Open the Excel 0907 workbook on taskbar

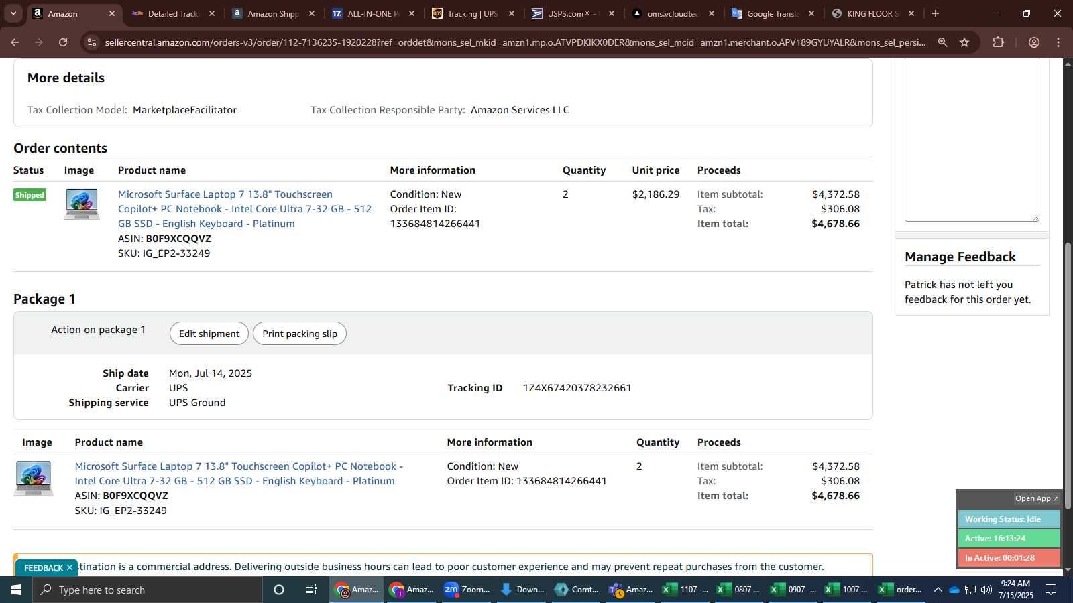793,590
